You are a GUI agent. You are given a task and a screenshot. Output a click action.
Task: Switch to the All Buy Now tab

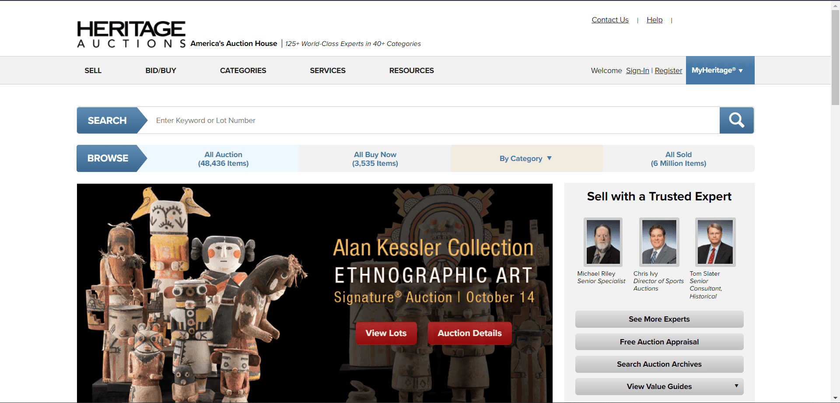click(x=375, y=158)
